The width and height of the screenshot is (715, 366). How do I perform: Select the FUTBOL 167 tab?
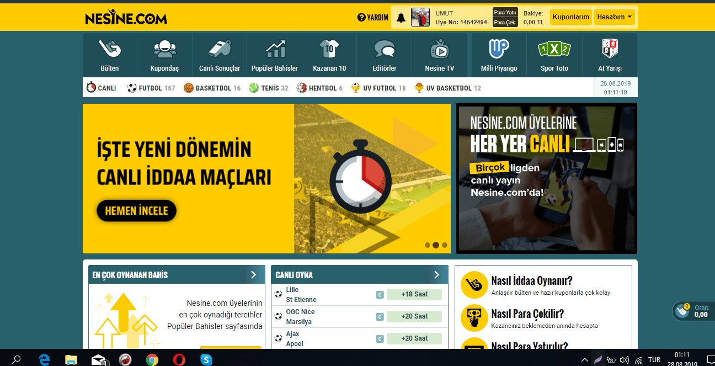[151, 88]
